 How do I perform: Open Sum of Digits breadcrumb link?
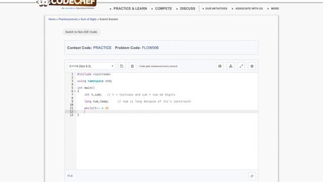[88, 19]
